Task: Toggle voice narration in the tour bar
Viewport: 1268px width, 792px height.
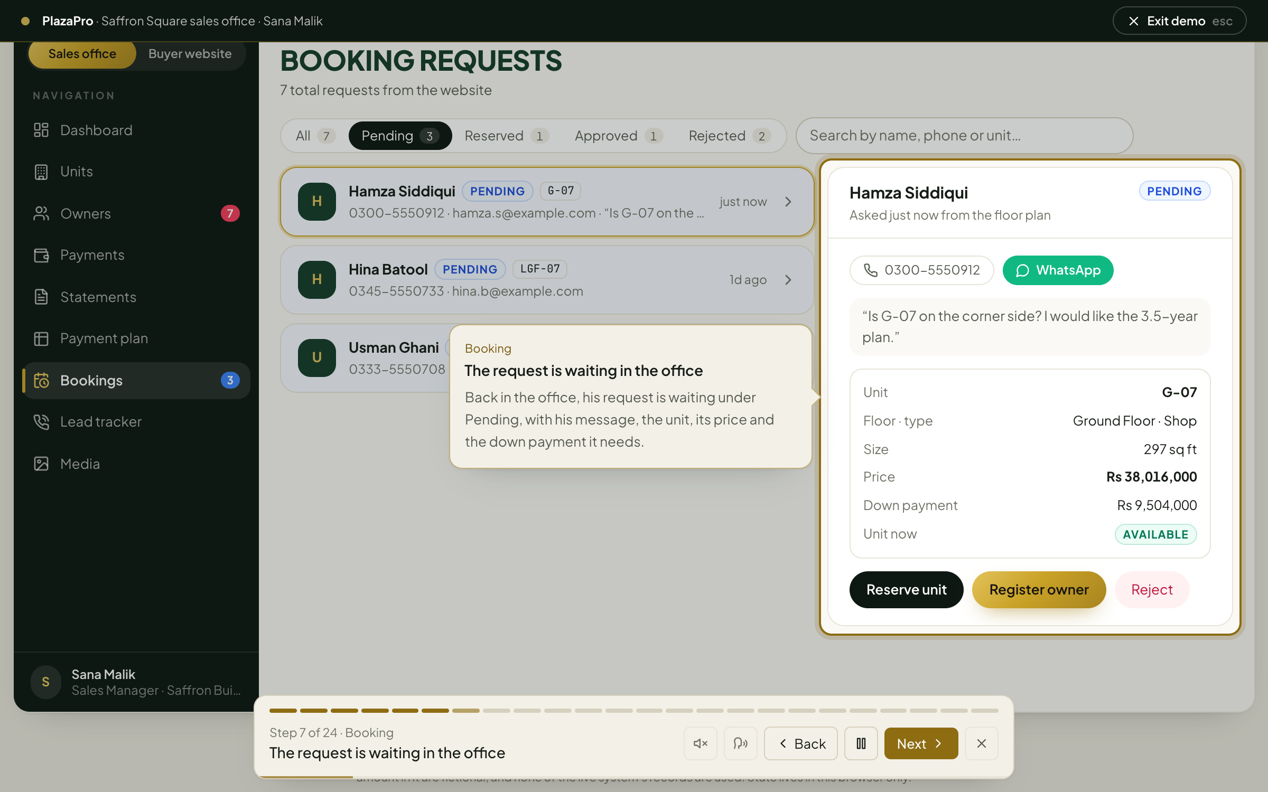Action: 741,743
